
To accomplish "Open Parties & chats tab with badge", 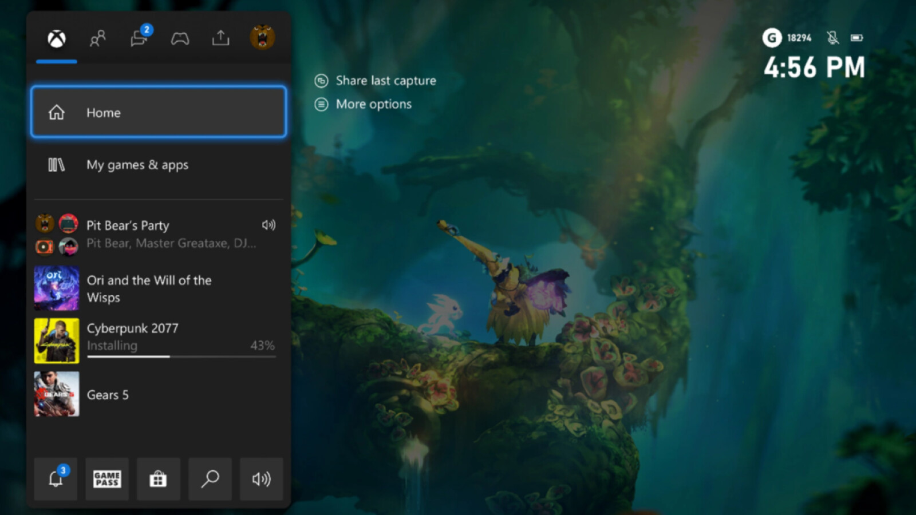I will (x=139, y=38).
